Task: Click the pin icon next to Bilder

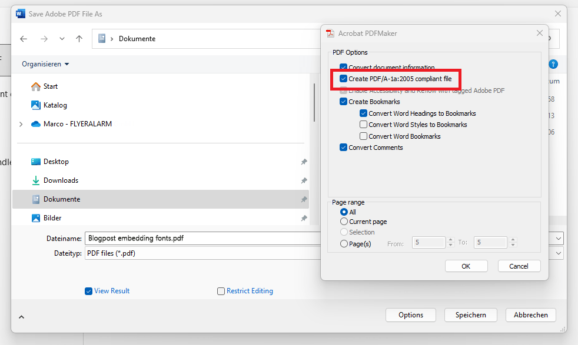Action: [304, 218]
